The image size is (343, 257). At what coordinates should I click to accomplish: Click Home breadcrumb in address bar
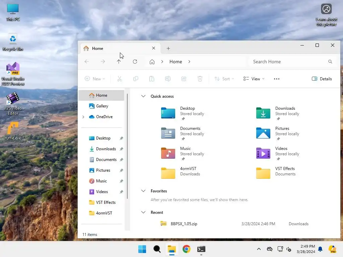click(x=176, y=62)
